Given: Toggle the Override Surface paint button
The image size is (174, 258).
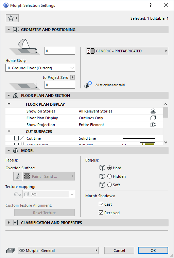Looking at the screenshot, I should click(18, 176).
